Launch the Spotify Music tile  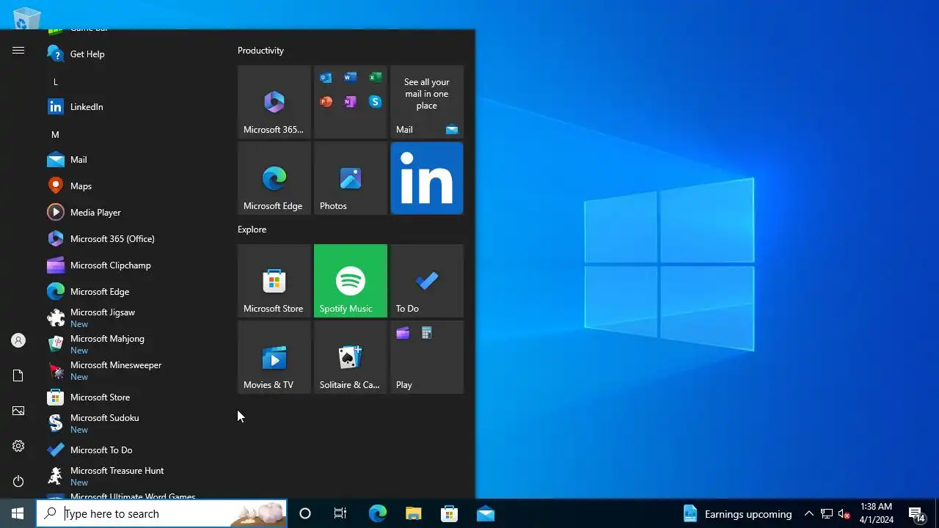click(351, 281)
